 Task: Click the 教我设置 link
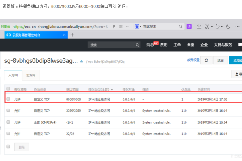[193, 60]
